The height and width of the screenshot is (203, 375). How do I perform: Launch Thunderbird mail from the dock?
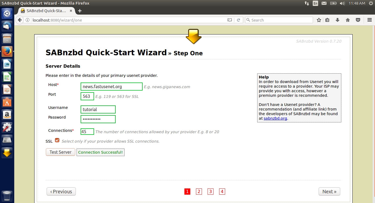[x=7, y=26]
